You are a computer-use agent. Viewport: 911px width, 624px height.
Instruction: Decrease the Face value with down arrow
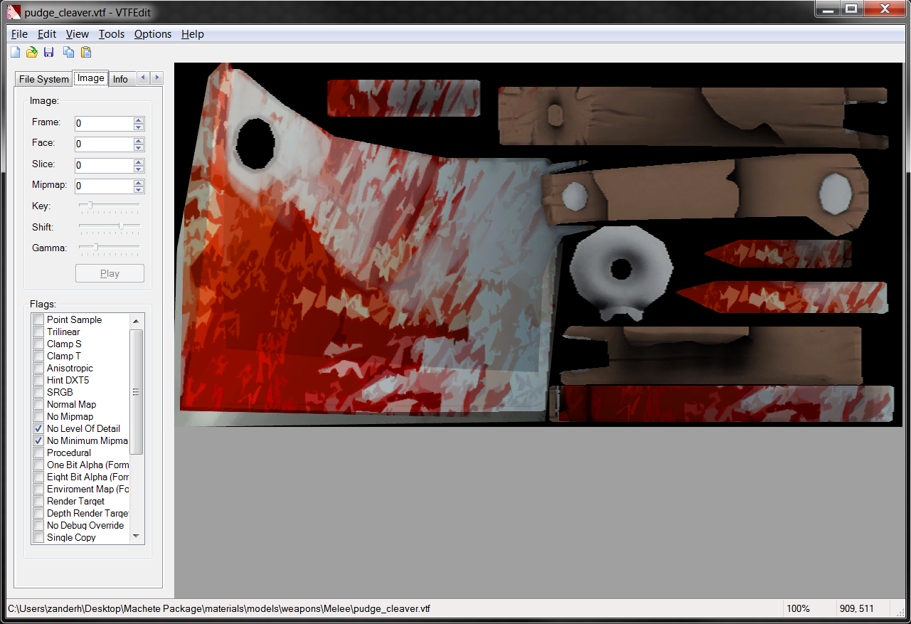click(x=139, y=148)
